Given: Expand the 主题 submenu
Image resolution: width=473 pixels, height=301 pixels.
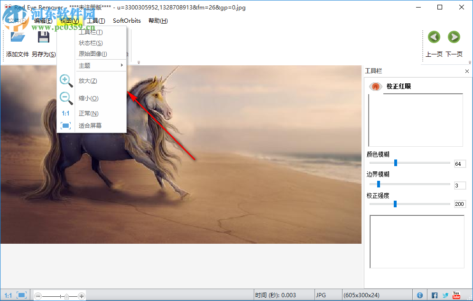Looking at the screenshot, I should pos(84,65).
